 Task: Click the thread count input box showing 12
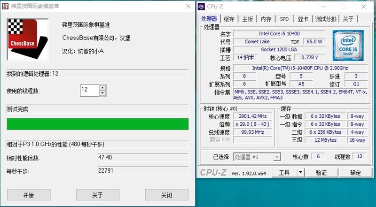pyautogui.click(x=90, y=90)
